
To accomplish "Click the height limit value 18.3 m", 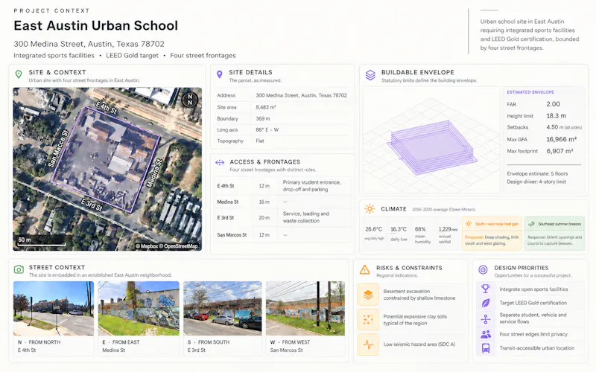I will coord(556,116).
